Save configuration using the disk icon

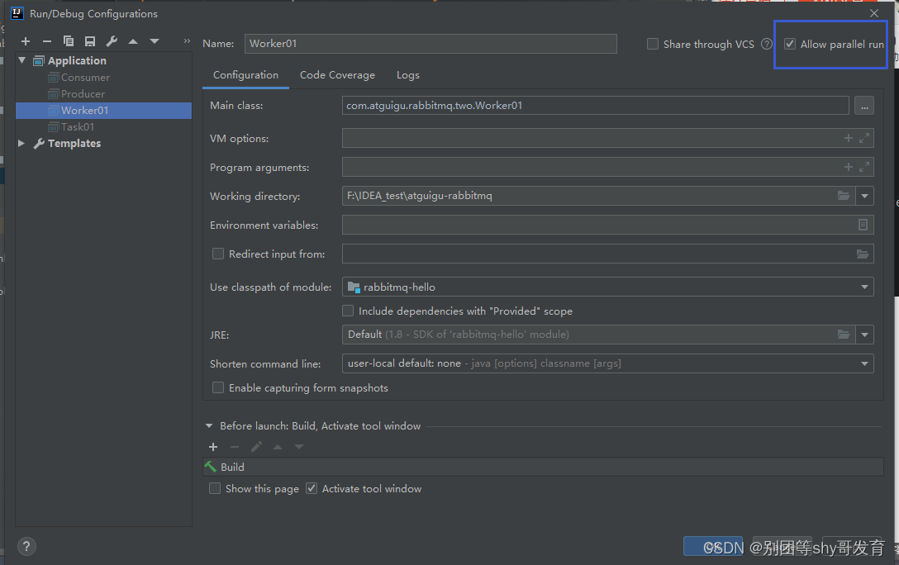(x=90, y=41)
